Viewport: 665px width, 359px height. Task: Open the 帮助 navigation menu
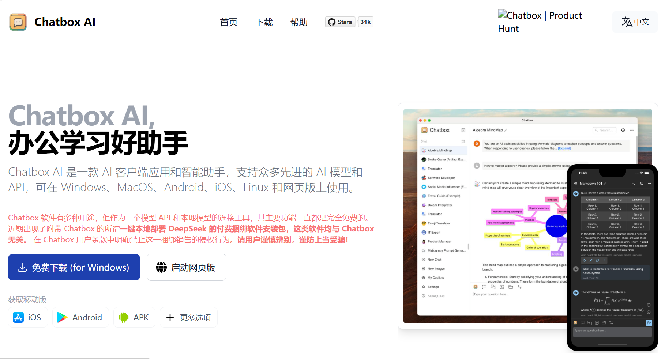(298, 22)
